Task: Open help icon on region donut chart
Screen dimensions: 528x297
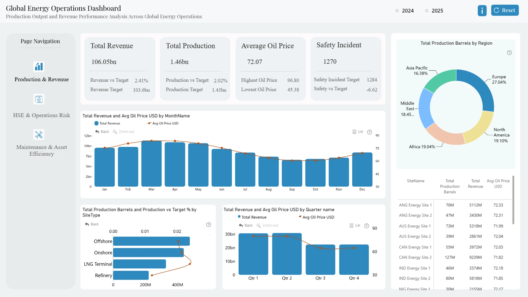Action: click(509, 53)
